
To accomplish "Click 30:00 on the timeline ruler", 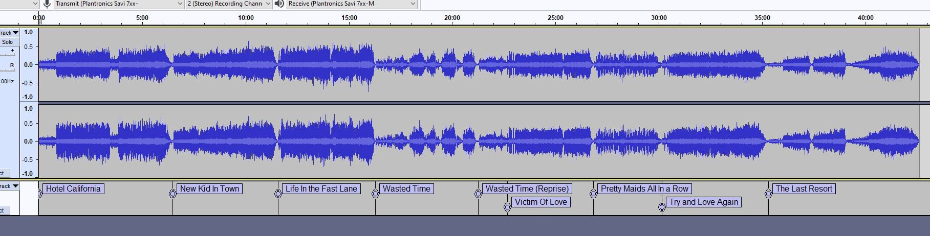I will pyautogui.click(x=659, y=18).
